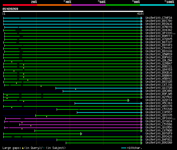Click the Large gaps legend text
The width and height of the screenshot is (177, 150).
tap(12, 148)
